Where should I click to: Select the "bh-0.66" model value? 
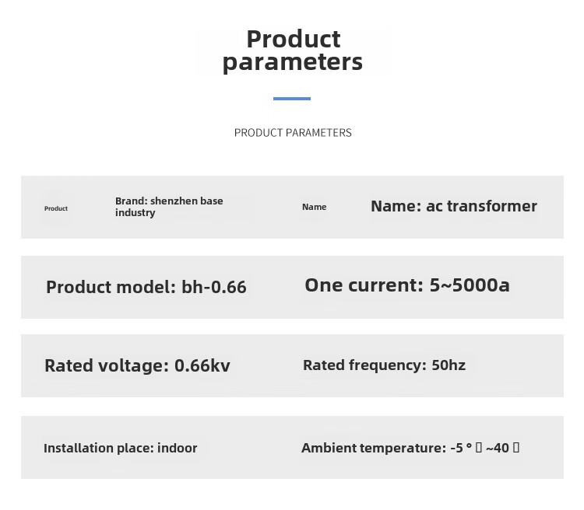coord(214,287)
